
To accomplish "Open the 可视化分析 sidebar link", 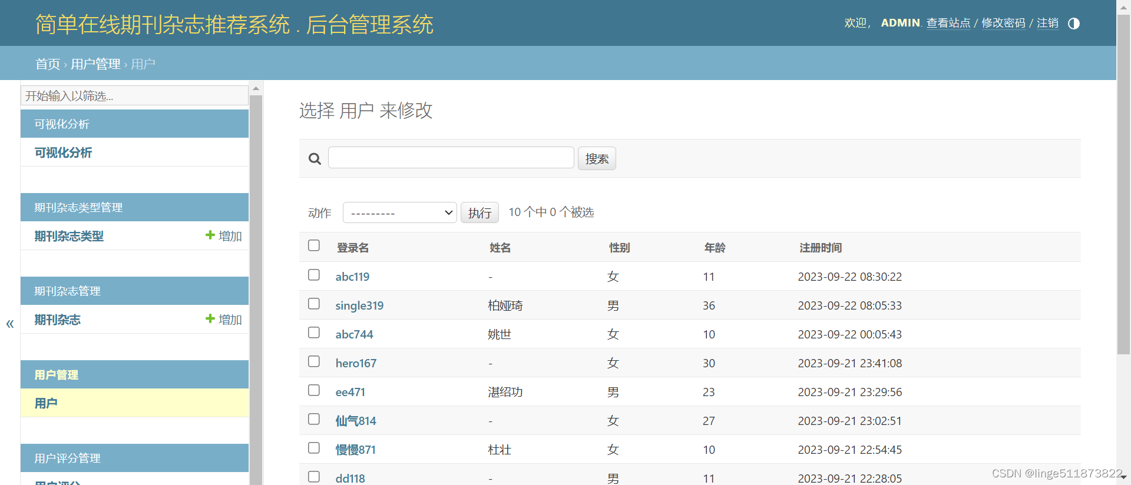I will pos(63,152).
